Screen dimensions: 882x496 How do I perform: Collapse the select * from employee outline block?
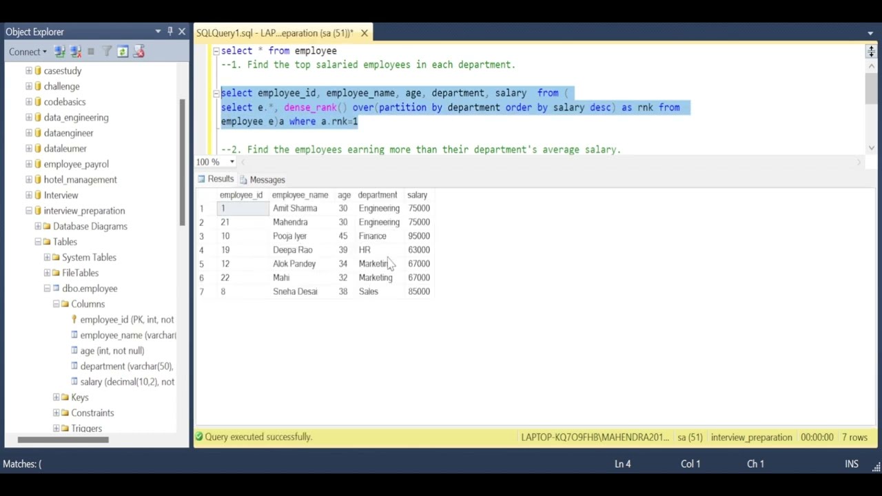coord(216,51)
